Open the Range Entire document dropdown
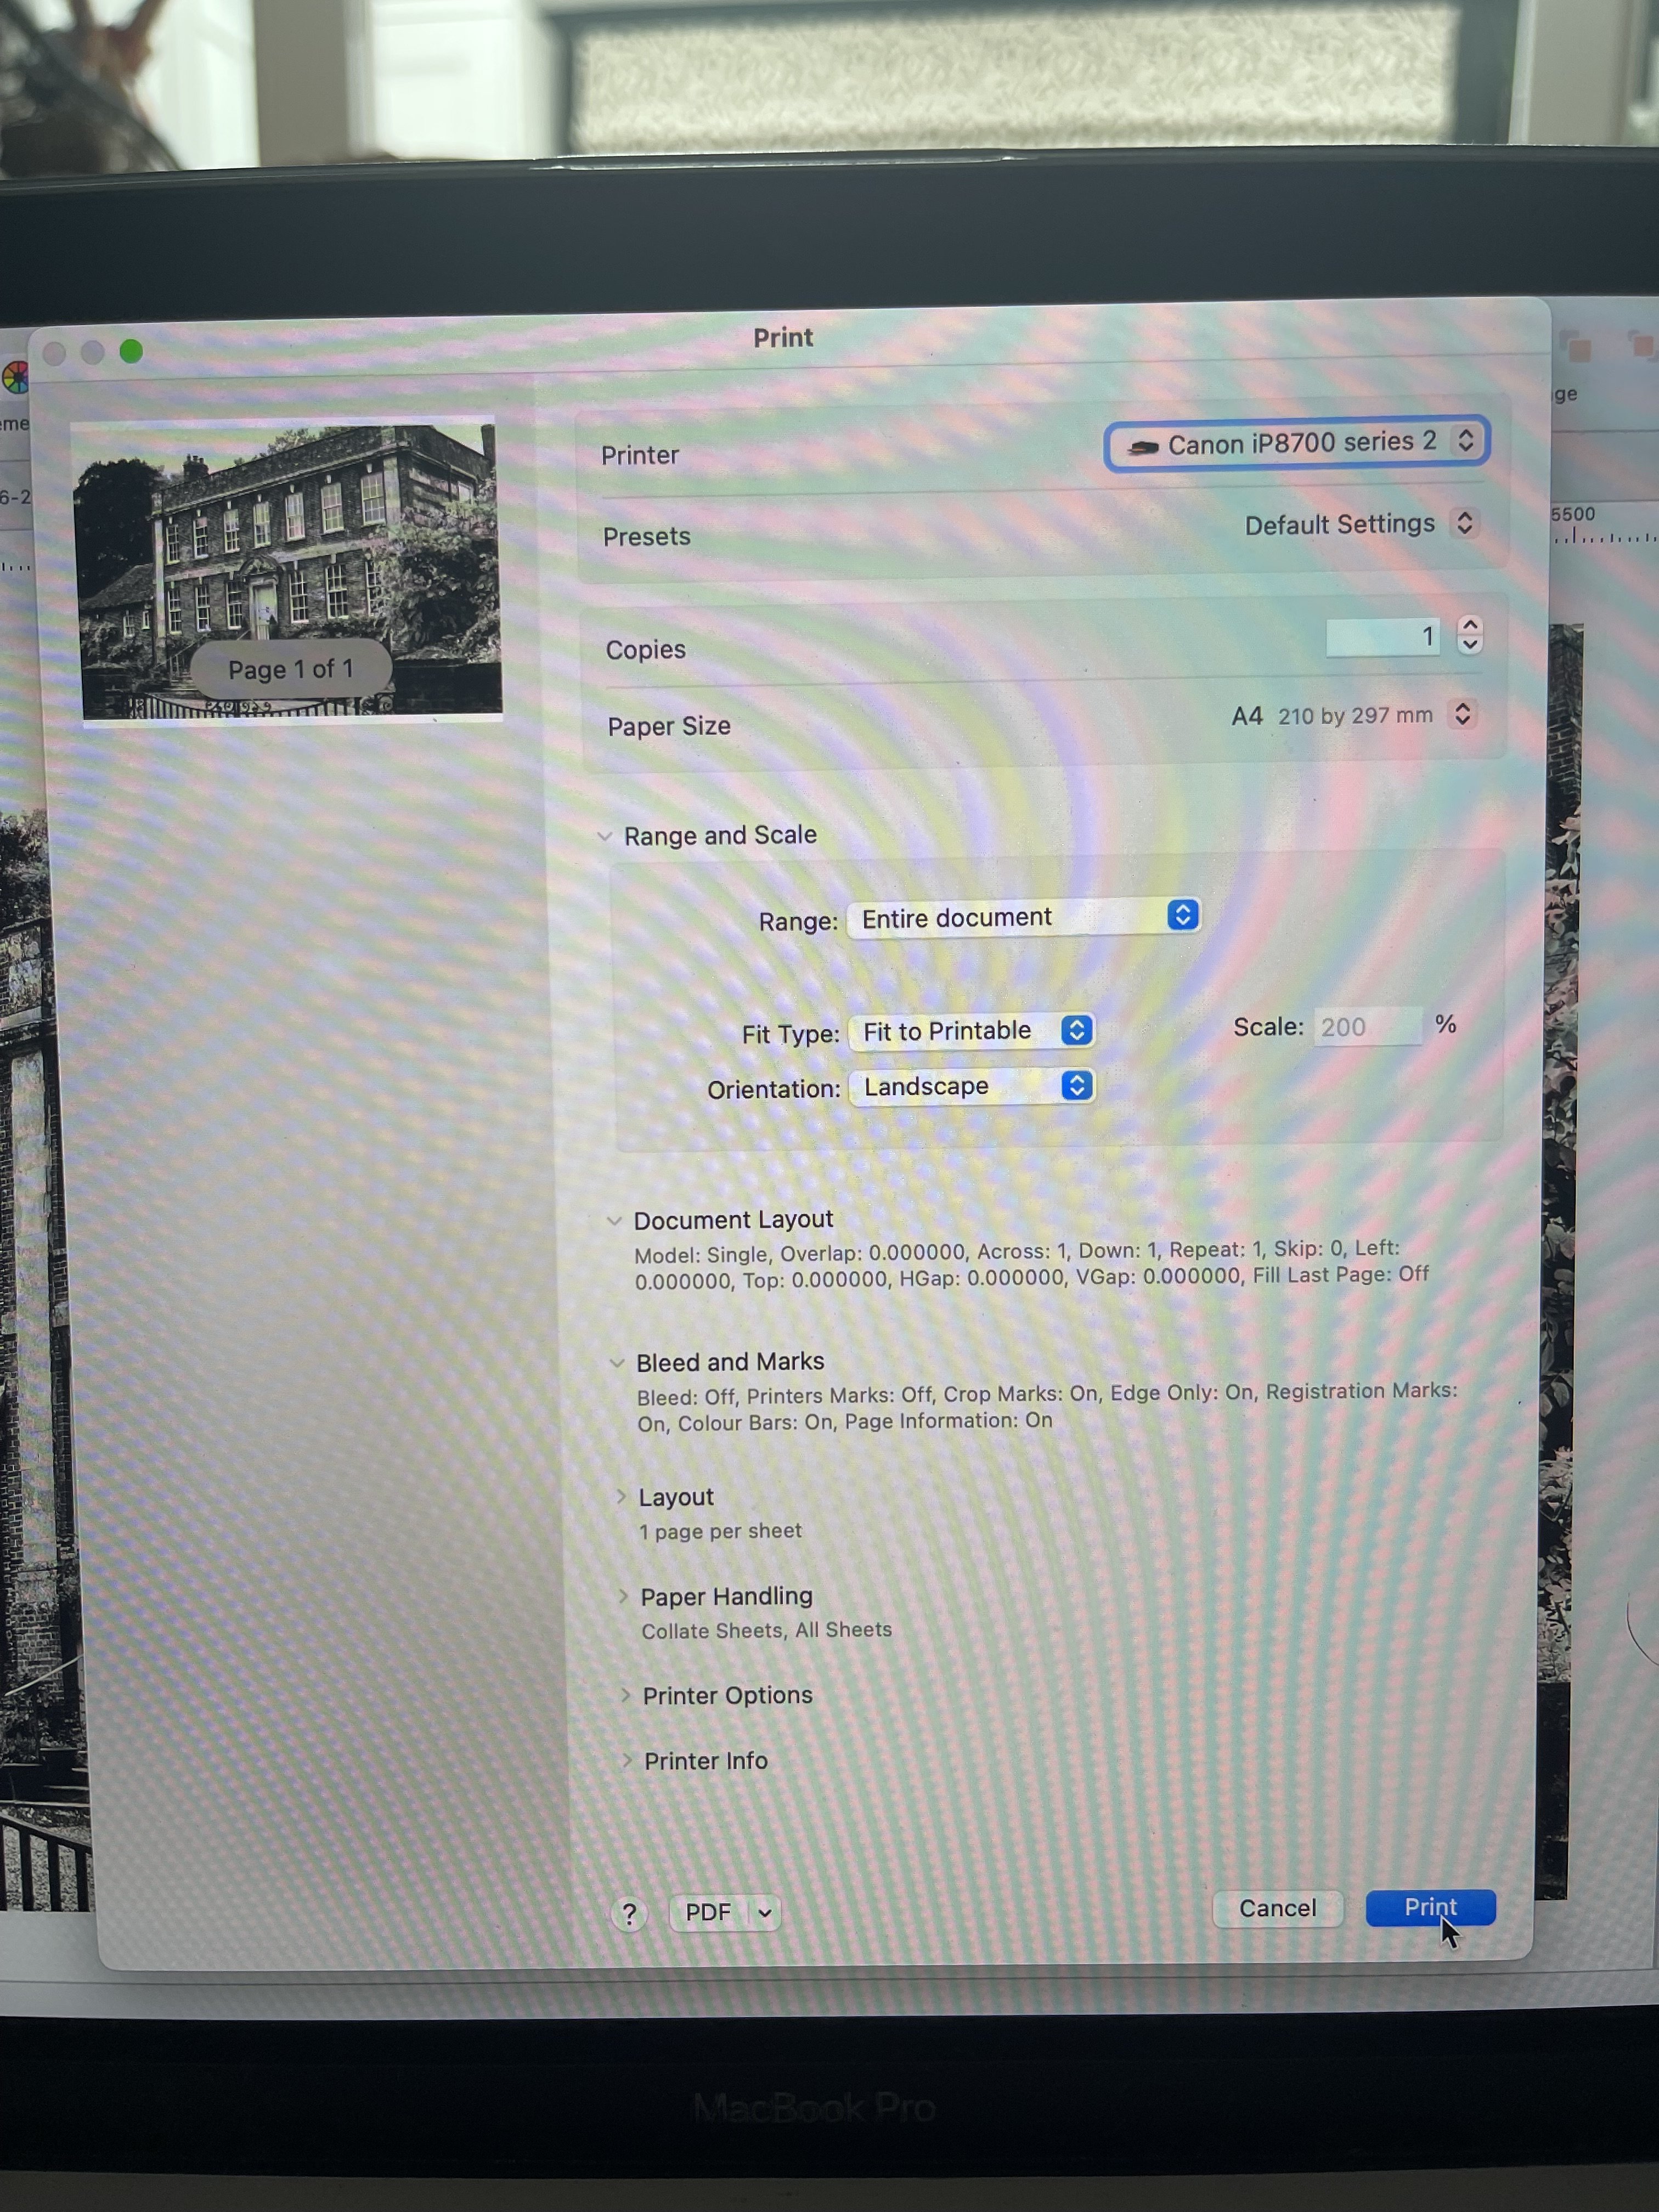This screenshot has height=2212, width=1659. point(1023,917)
